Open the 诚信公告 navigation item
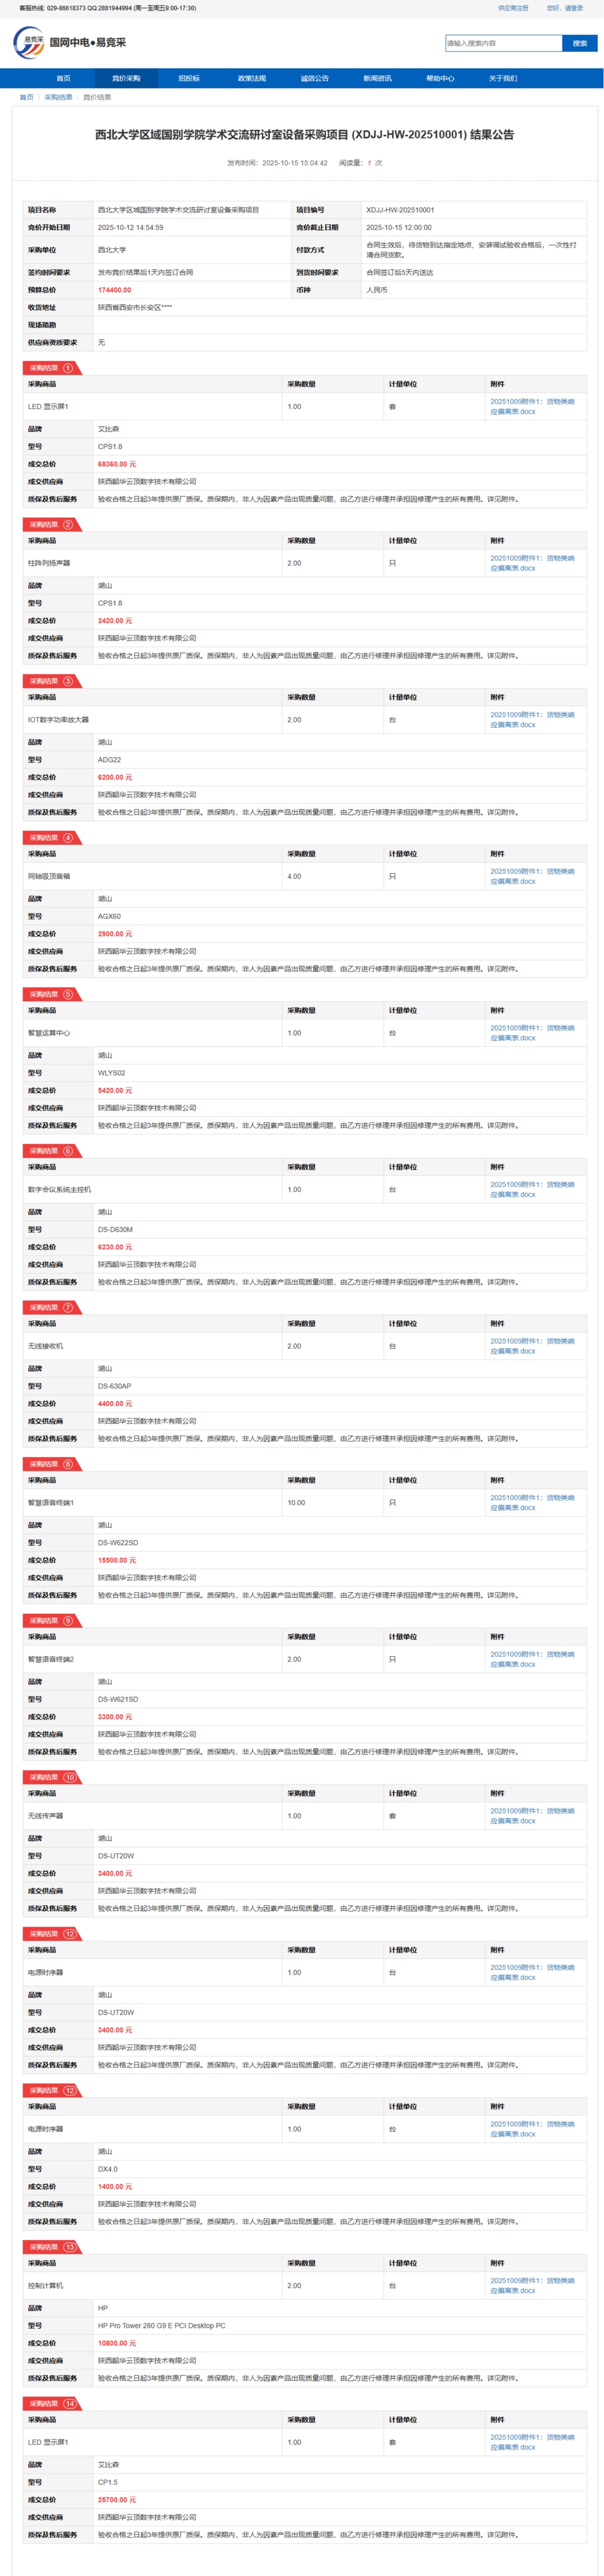The height and width of the screenshot is (2576, 604). tap(314, 78)
